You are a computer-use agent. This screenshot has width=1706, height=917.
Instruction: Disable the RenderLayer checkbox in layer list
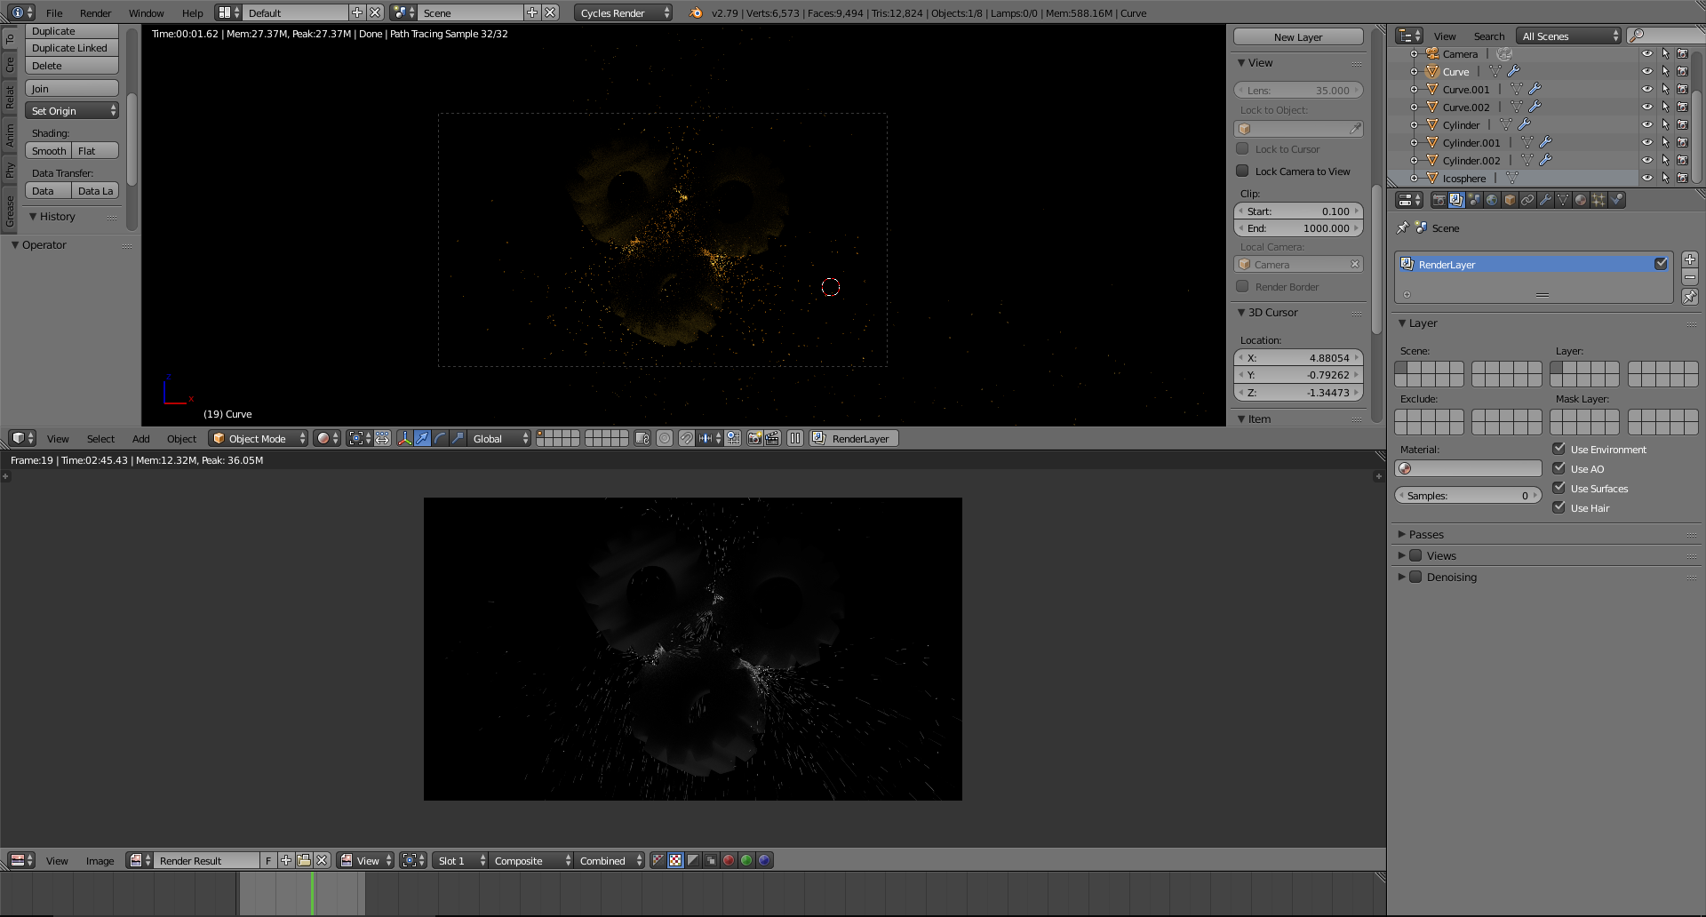[1661, 264]
